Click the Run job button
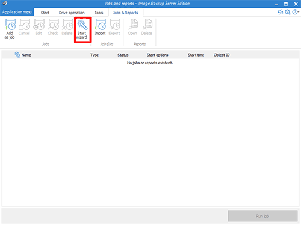Viewport: 301px width, 225px height. click(x=262, y=216)
